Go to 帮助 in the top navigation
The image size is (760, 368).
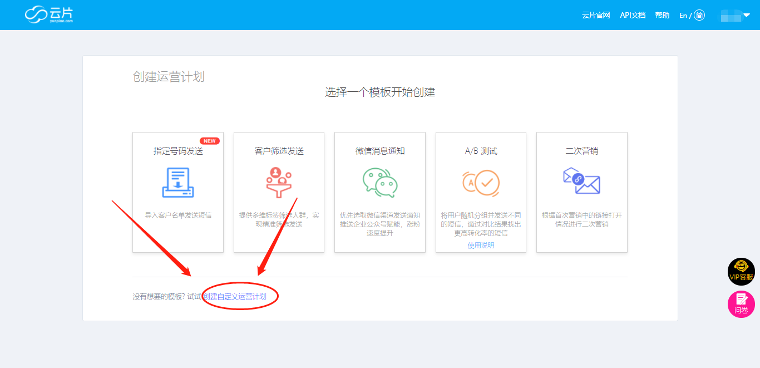pos(662,15)
